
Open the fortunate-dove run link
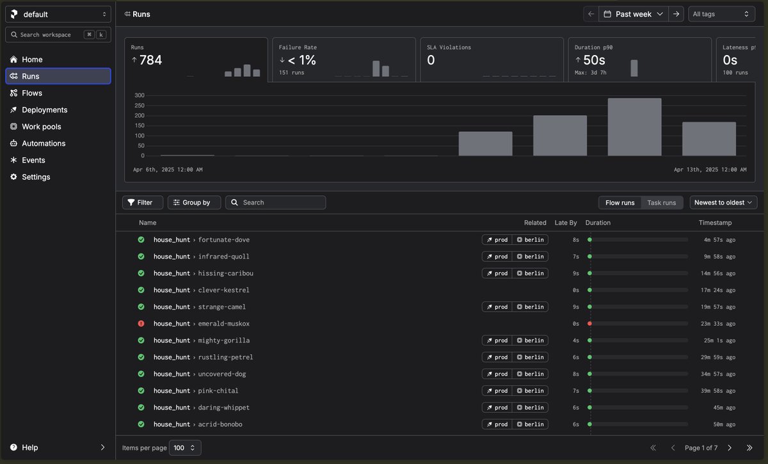coord(224,240)
